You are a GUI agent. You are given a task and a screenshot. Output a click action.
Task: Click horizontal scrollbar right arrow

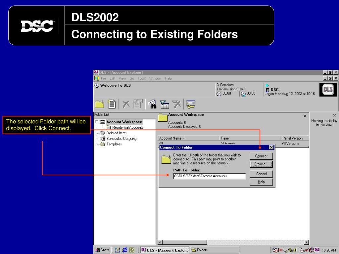306,242
